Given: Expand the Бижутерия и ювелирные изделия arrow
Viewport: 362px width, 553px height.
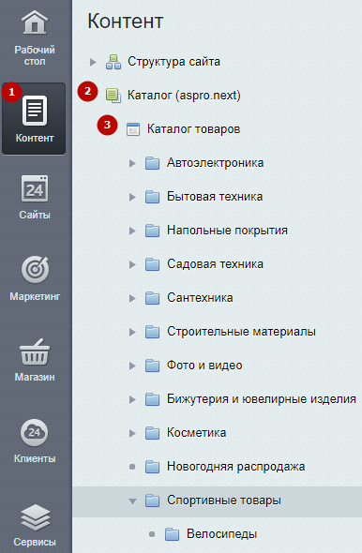Looking at the screenshot, I should 132,399.
